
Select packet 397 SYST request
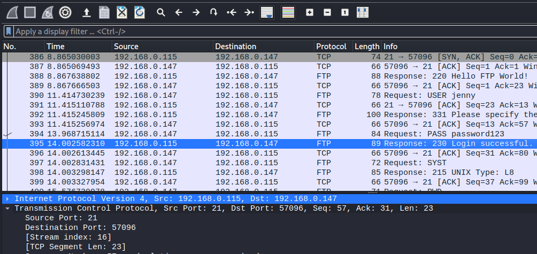270,162
